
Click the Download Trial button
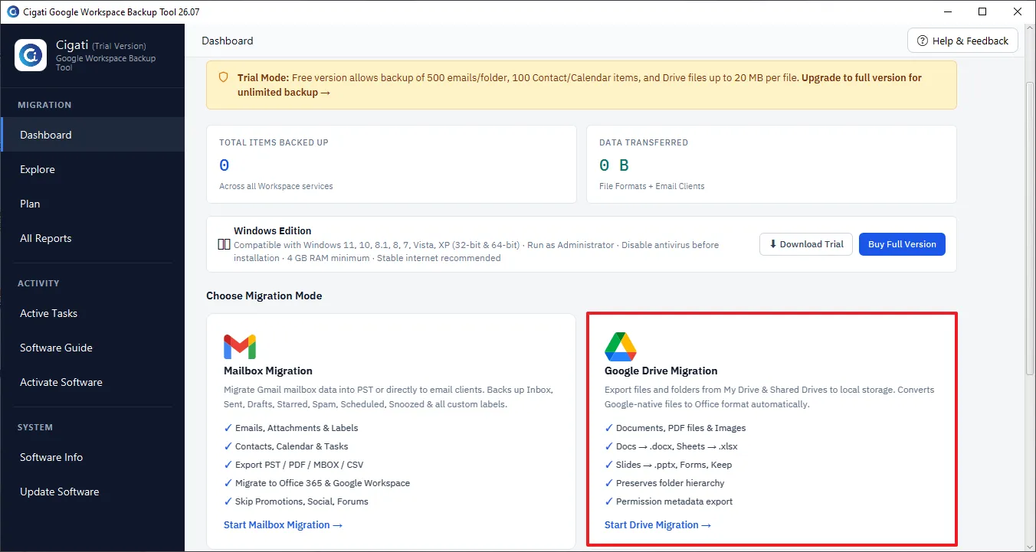[805, 244]
